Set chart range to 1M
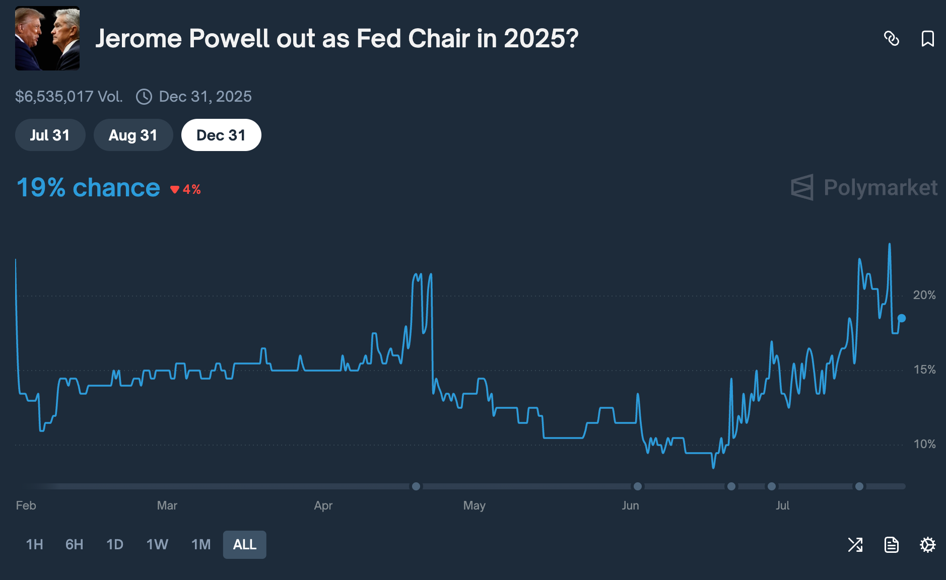Screen dimensions: 946x580 [201, 544]
